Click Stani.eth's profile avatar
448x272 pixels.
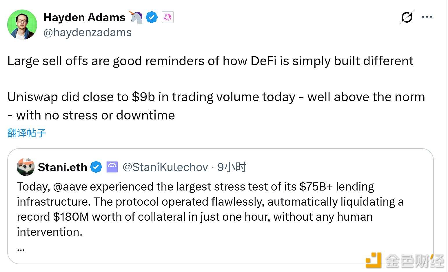tap(26, 167)
